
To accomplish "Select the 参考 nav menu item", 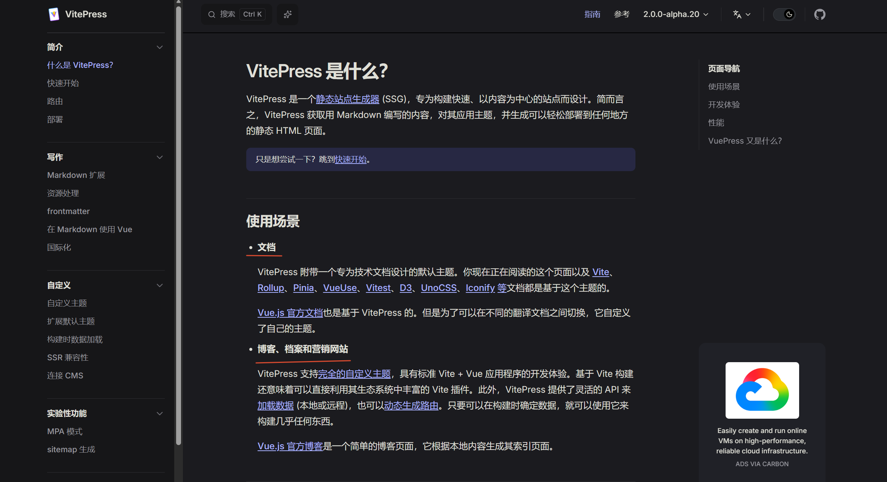I will 622,14.
